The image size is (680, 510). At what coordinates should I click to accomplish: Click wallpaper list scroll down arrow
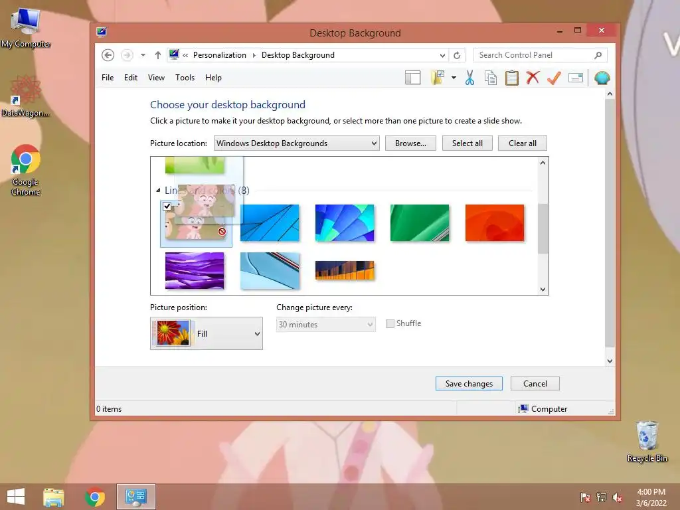tap(543, 290)
